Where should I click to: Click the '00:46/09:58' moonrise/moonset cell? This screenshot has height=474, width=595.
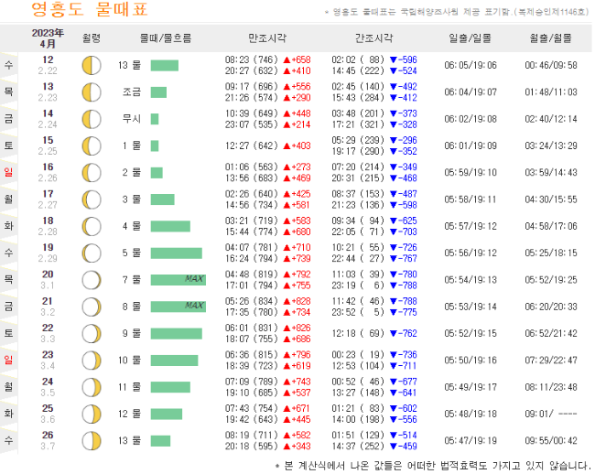tap(551, 65)
